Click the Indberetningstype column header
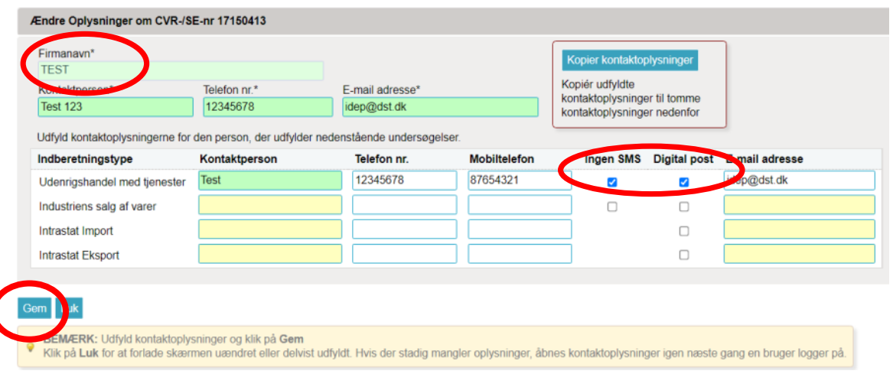The height and width of the screenshot is (374, 893). click(x=85, y=159)
